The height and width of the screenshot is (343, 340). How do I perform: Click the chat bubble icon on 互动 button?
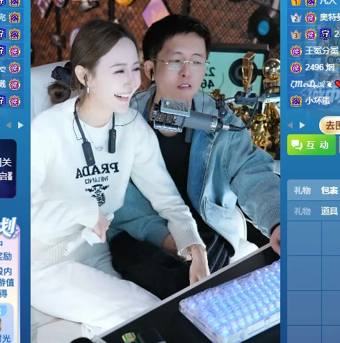pos(297,145)
